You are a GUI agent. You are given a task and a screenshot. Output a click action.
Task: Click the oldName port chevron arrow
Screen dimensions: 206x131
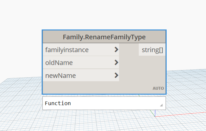click(116, 63)
